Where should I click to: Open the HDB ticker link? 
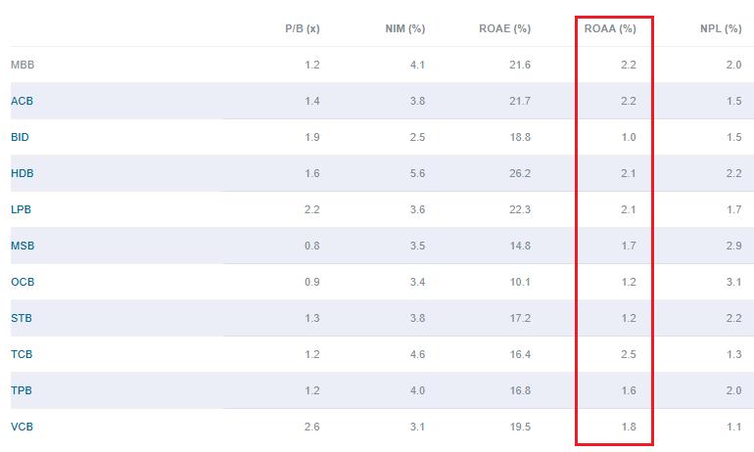click(x=23, y=173)
